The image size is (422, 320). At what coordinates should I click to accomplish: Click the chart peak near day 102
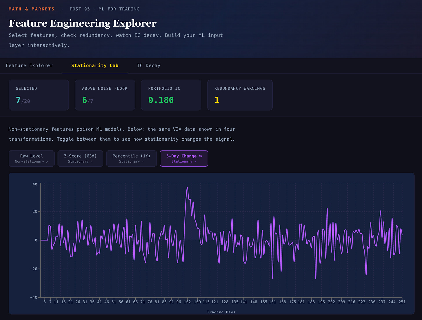[187, 188]
